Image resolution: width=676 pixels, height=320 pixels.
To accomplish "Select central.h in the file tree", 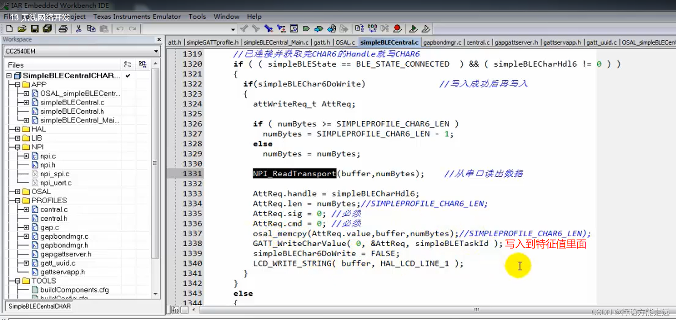I will click(54, 218).
